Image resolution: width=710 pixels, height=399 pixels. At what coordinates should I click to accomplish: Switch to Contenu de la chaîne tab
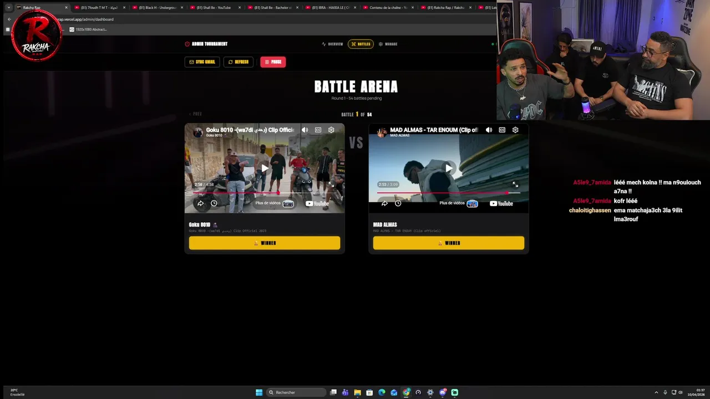388,7
